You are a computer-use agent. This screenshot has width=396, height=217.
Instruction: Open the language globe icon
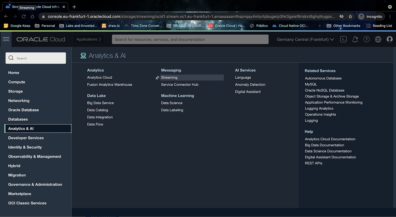tap(378, 39)
